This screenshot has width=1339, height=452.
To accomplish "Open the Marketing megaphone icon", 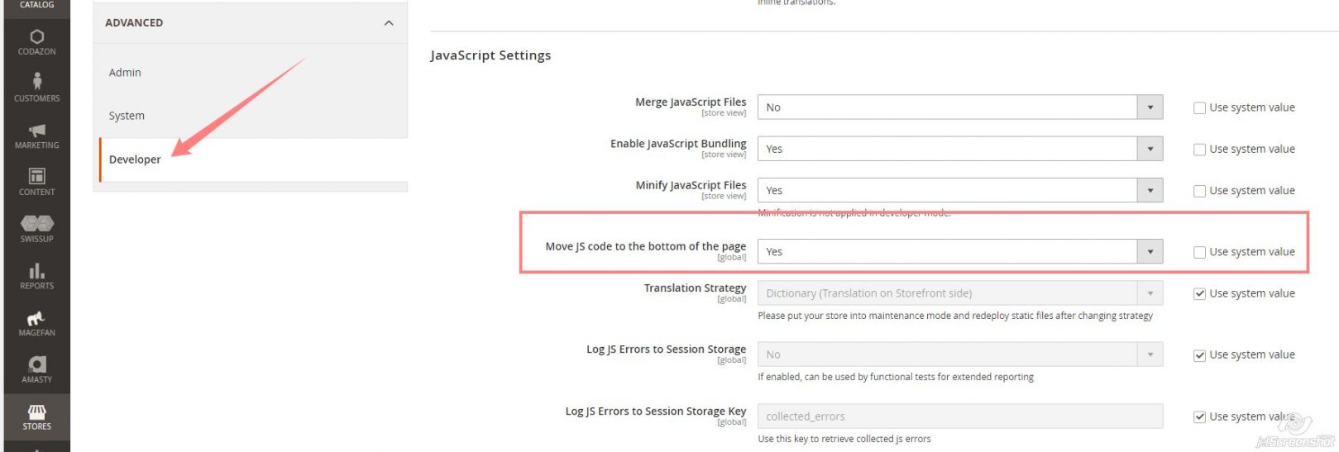I will tap(36, 131).
